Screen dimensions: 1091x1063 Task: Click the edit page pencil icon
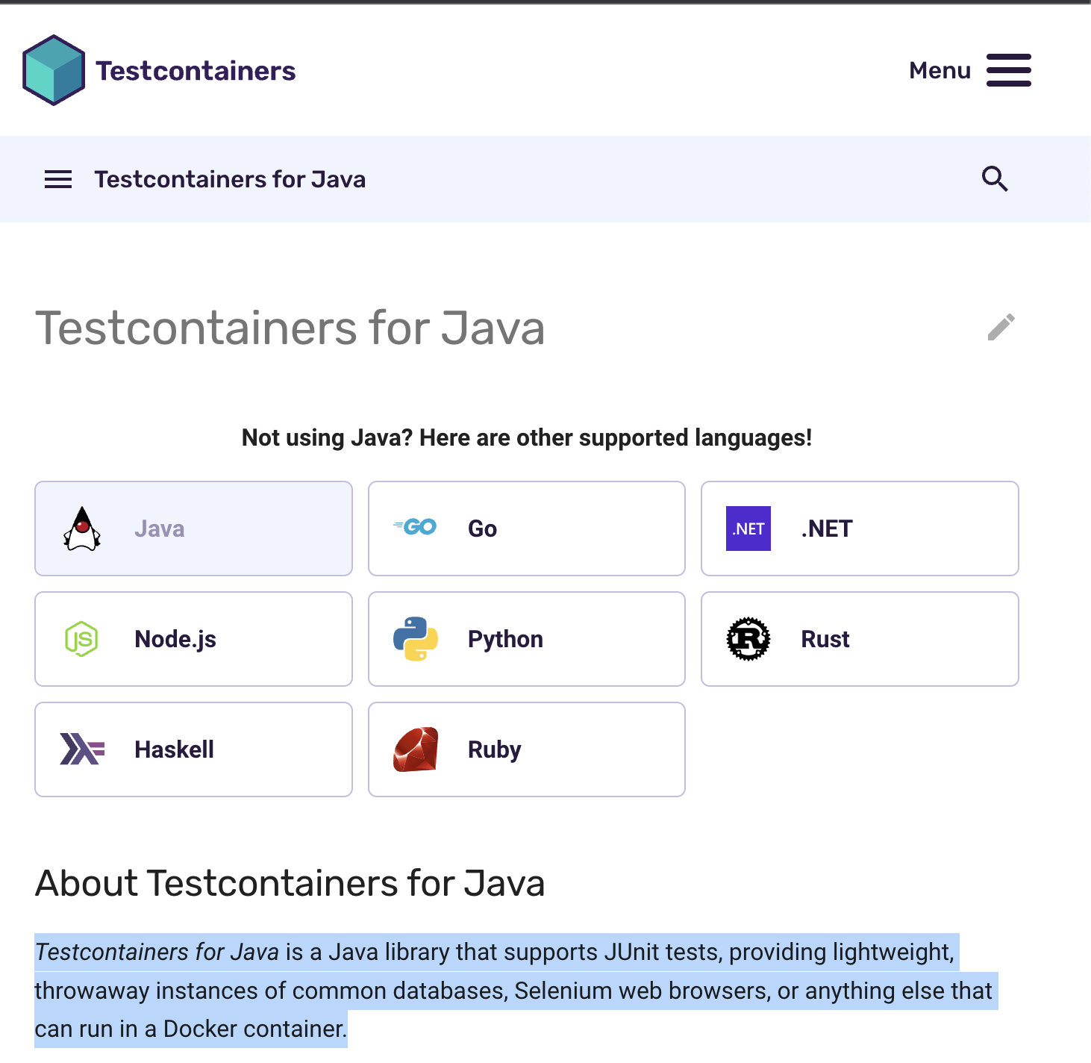pos(1001,327)
